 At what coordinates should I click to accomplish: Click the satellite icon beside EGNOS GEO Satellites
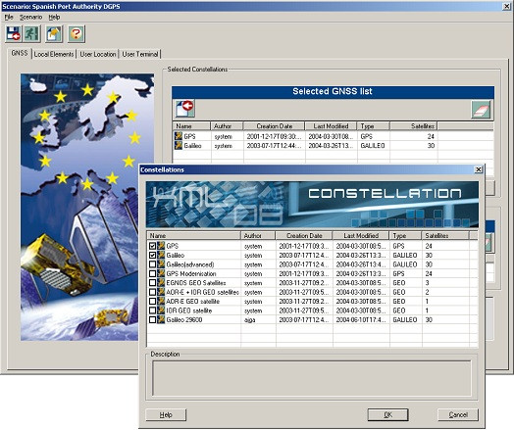coord(161,282)
